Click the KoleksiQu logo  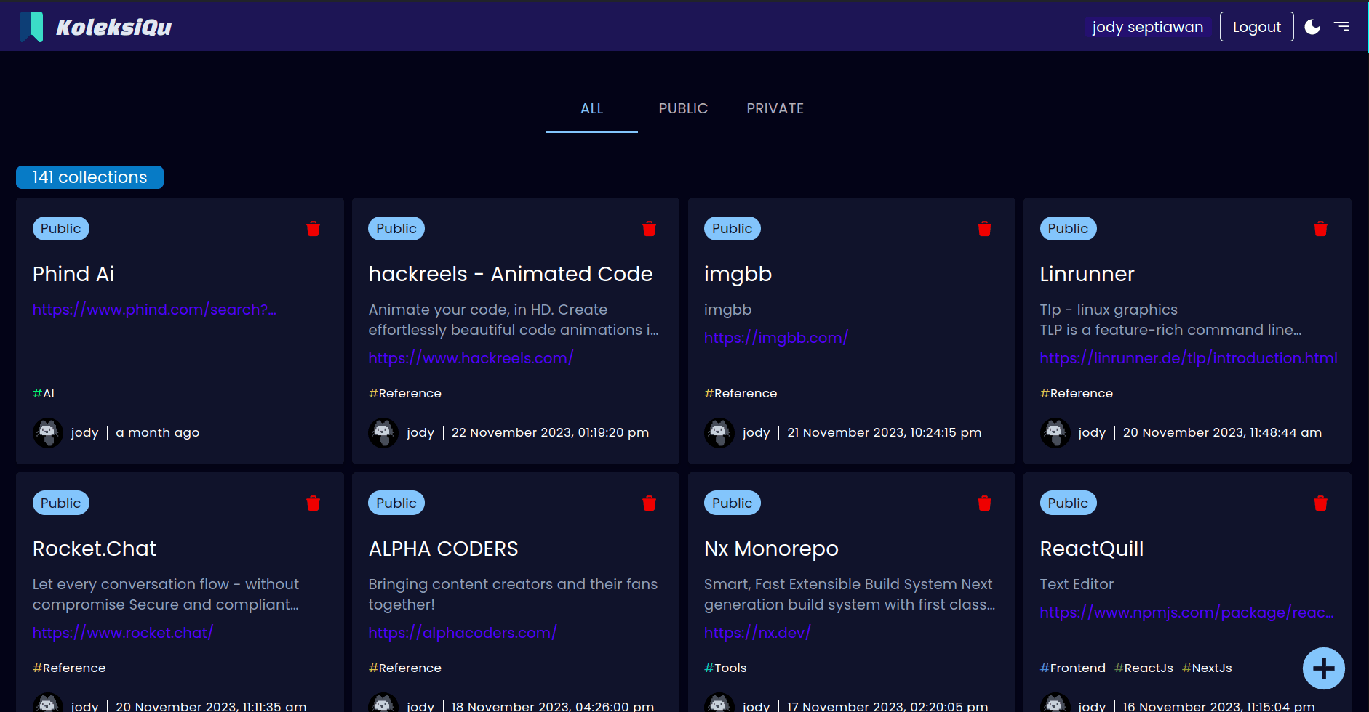96,27
